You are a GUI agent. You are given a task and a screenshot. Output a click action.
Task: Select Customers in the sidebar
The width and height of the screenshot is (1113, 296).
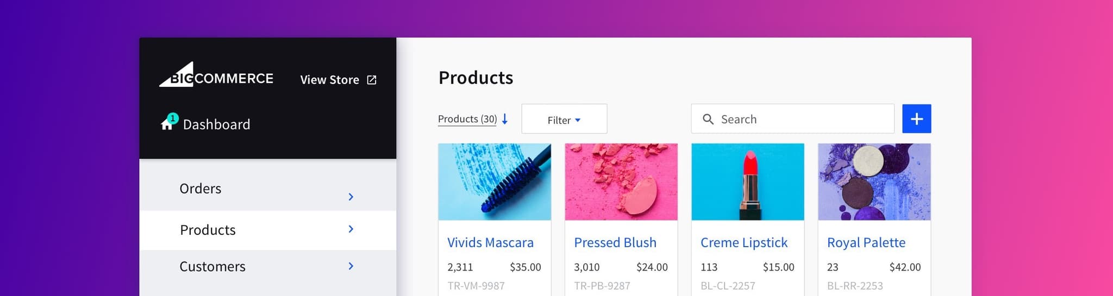click(212, 267)
